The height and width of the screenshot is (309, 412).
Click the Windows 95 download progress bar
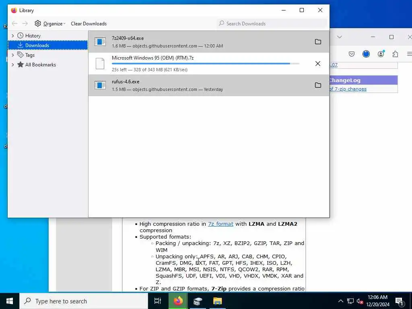pos(206,64)
